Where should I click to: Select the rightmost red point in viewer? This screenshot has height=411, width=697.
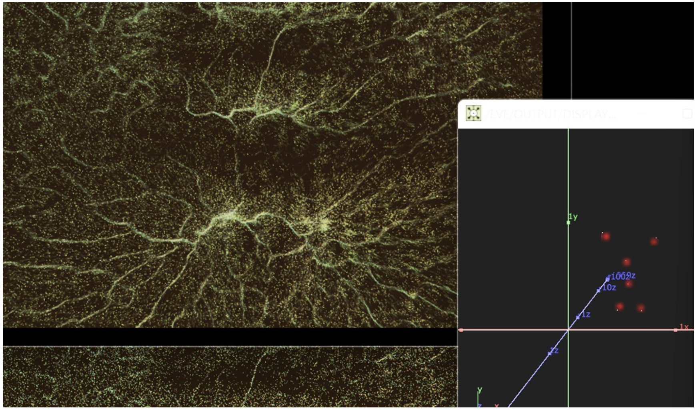[654, 241]
